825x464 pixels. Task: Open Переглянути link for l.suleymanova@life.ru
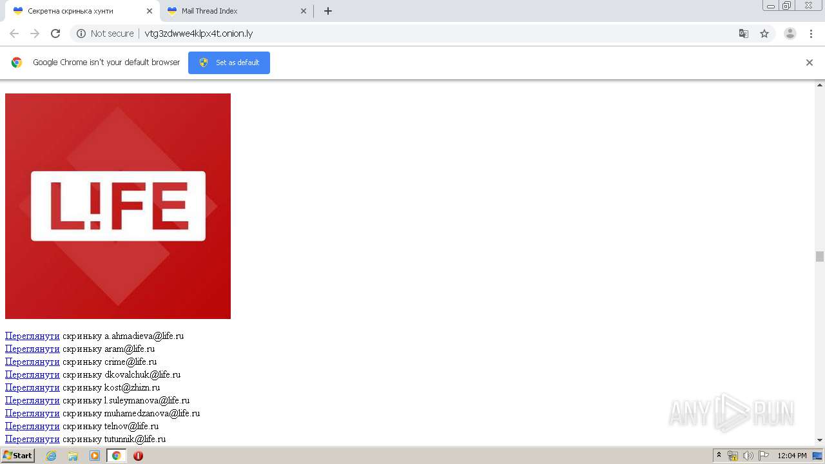coord(32,400)
